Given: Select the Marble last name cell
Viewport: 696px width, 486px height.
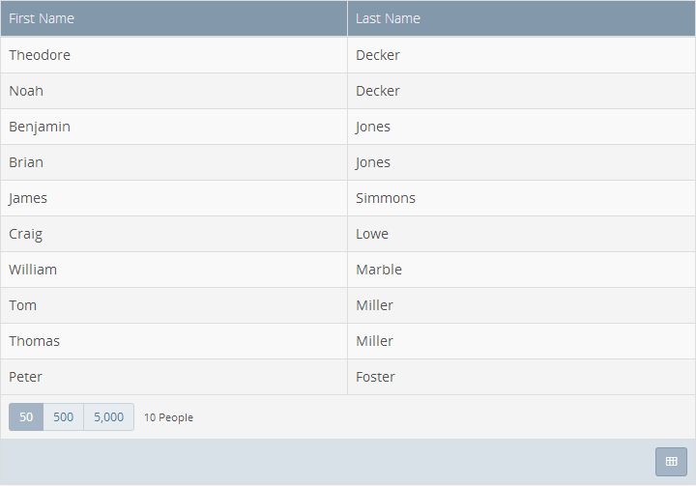Looking at the screenshot, I should click(521, 270).
